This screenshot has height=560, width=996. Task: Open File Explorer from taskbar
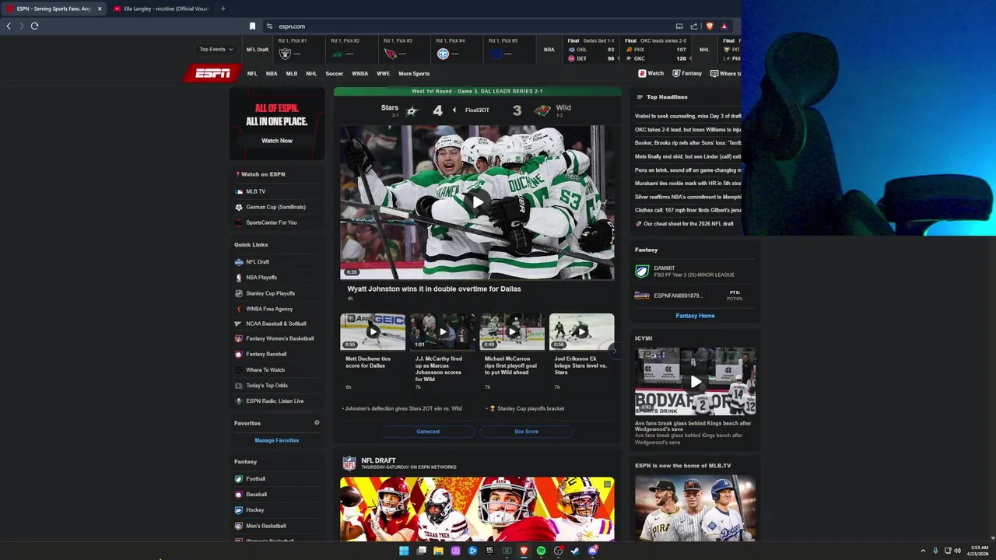click(438, 551)
